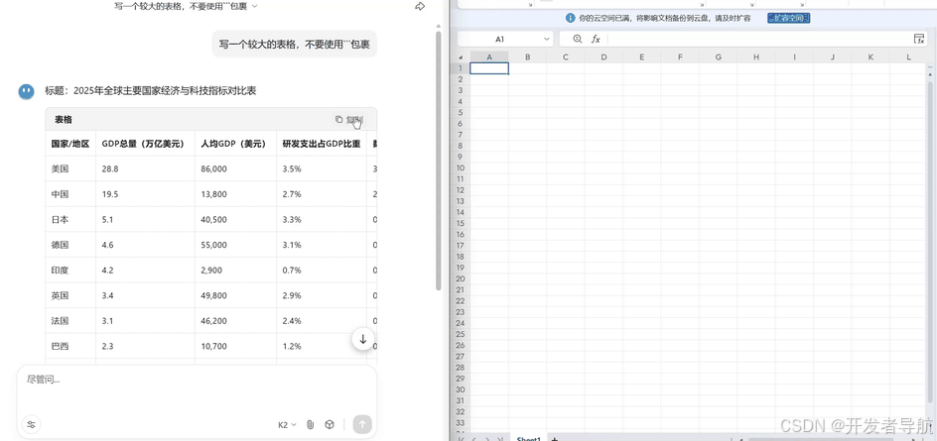
Task: Attach a file with the paperclip icon
Action: [310, 425]
